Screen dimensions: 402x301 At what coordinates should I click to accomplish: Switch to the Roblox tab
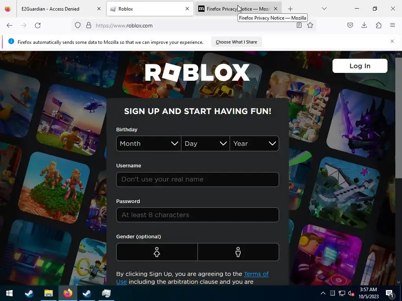(150, 9)
